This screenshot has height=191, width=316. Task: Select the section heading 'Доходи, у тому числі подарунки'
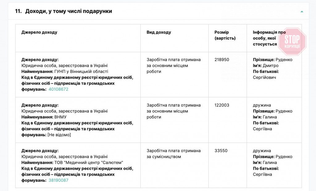point(69,11)
